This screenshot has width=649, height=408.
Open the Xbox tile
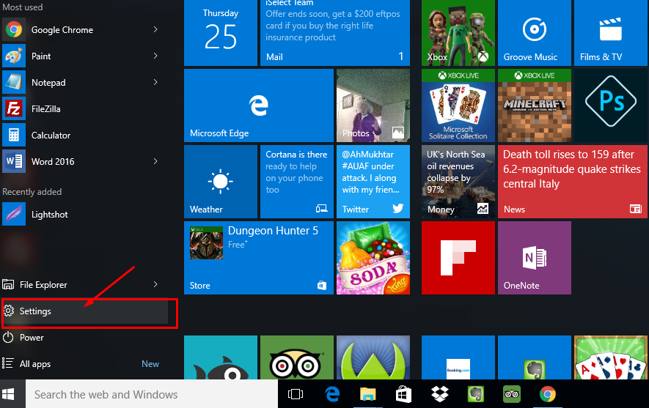[458, 33]
